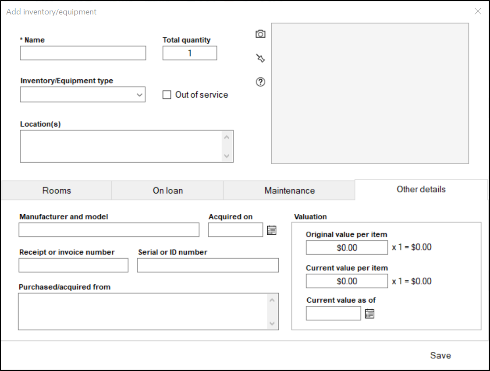This screenshot has height=371, width=490.
Task: Click the Manufacturer and model field
Action: pos(109,230)
